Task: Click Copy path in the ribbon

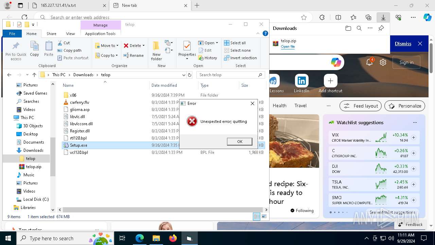Action: click(69, 50)
